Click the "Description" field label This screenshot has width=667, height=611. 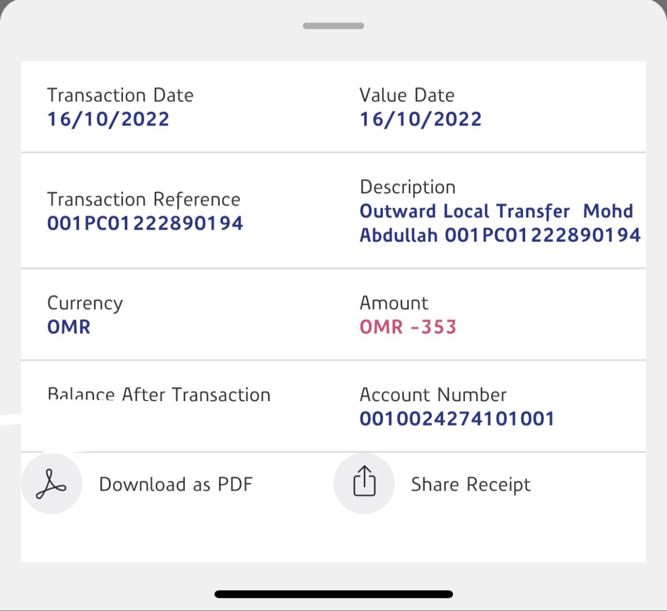click(407, 187)
